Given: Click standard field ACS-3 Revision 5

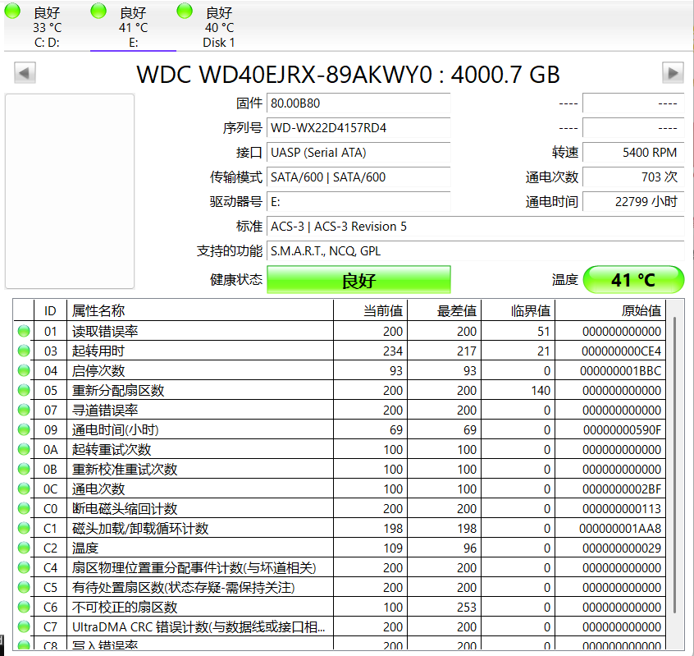Looking at the screenshot, I should pos(476,227).
